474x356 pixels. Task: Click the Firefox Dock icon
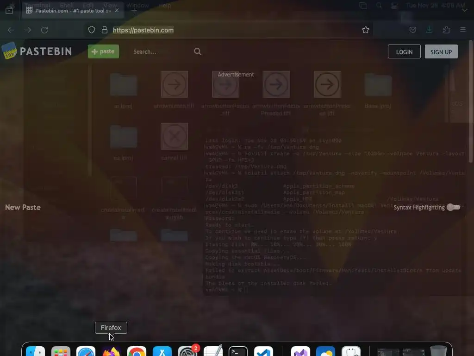(x=111, y=352)
